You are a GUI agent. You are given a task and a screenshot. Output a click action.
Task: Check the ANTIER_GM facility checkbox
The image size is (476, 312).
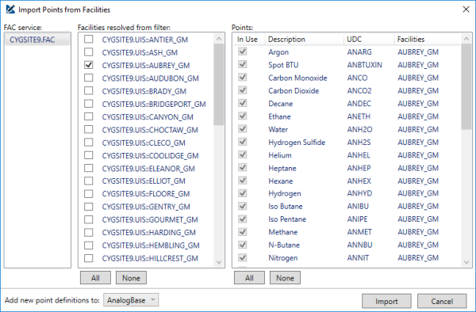[x=89, y=39]
